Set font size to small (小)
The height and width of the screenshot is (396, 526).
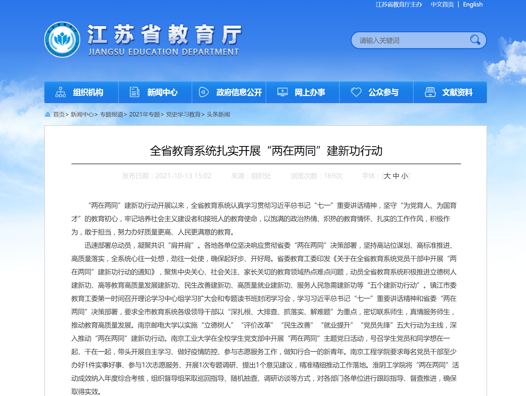pos(404,176)
